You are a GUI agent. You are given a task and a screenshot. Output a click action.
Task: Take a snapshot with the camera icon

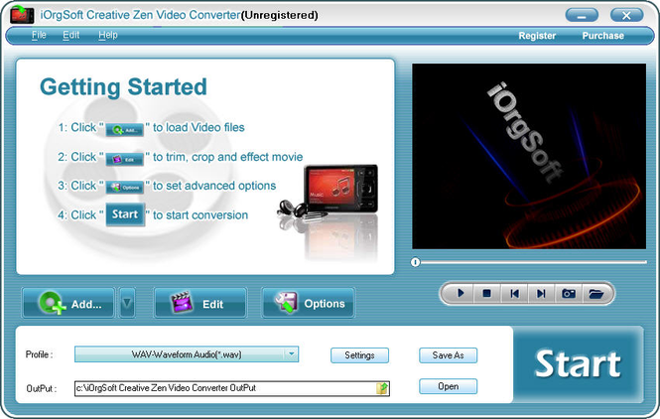point(569,293)
